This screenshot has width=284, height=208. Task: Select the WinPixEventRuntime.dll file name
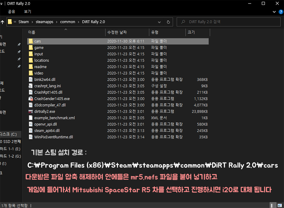54,137
